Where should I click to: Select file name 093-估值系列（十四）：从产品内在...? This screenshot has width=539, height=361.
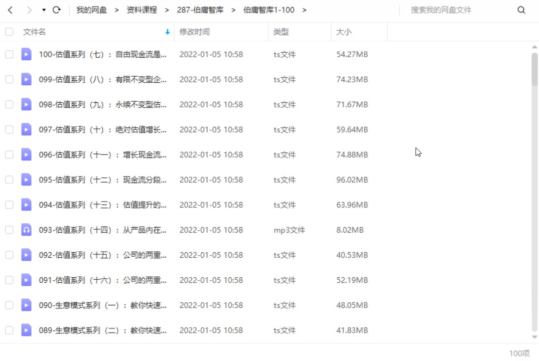pos(102,230)
